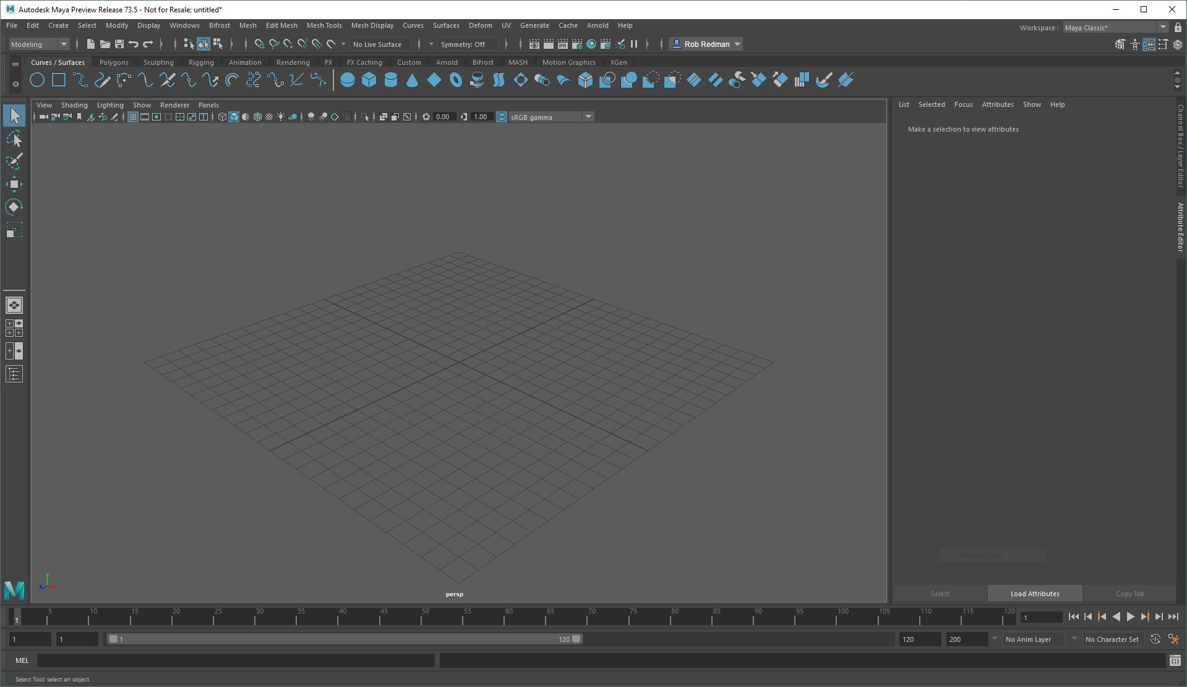The width and height of the screenshot is (1187, 687).
Task: Activate the Move tool in Tool Box
Action: (x=14, y=184)
